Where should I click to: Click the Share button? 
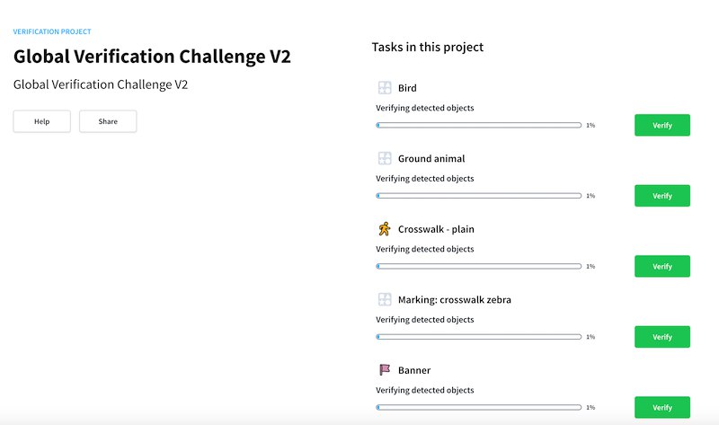(x=108, y=121)
